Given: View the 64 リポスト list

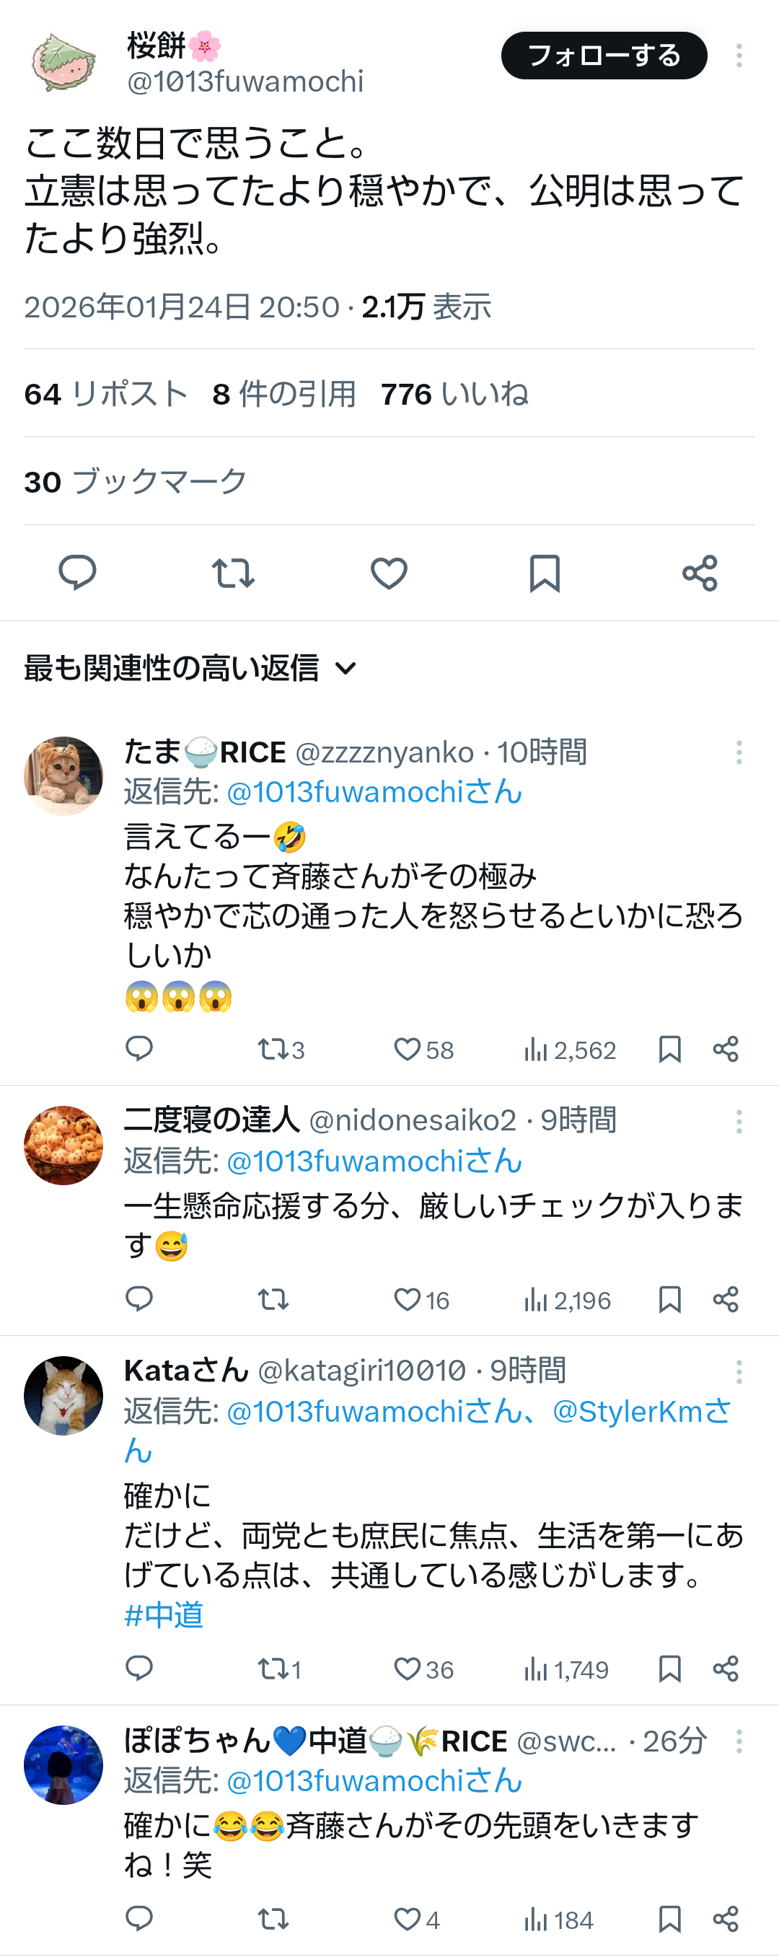Looking at the screenshot, I should click(106, 394).
